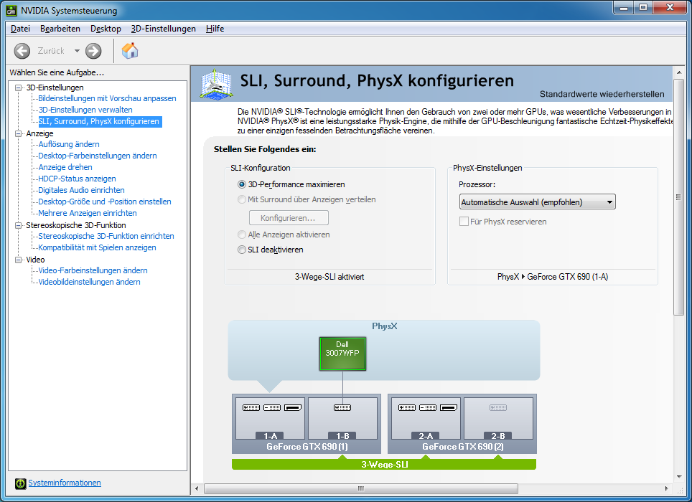692x502 pixels.
Task: Click the Systeminformationen icon
Action: (x=20, y=483)
